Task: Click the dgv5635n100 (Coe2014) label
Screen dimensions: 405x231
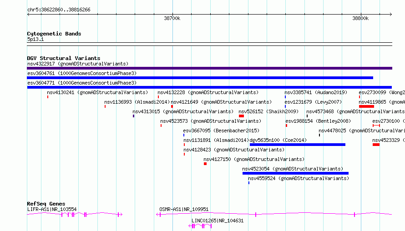Action: pyautogui.click(x=278, y=140)
